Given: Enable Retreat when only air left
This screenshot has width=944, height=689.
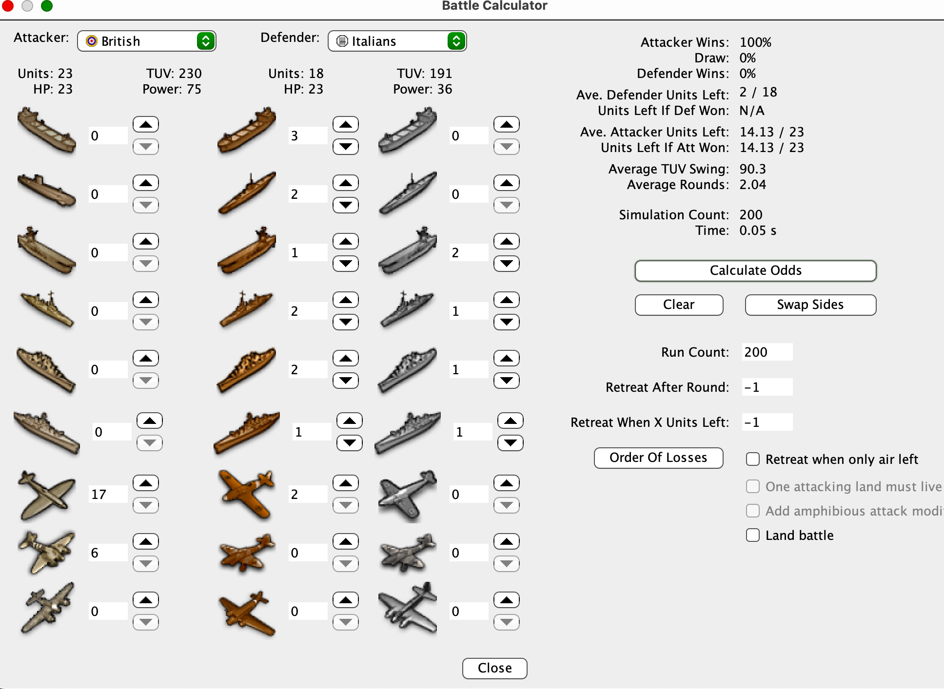Looking at the screenshot, I should [753, 459].
